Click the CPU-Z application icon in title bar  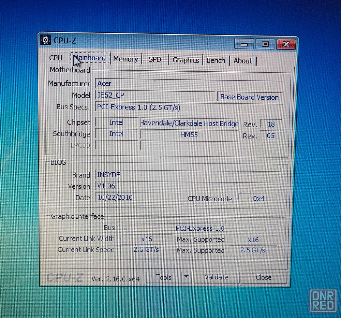pyautogui.click(x=45, y=40)
